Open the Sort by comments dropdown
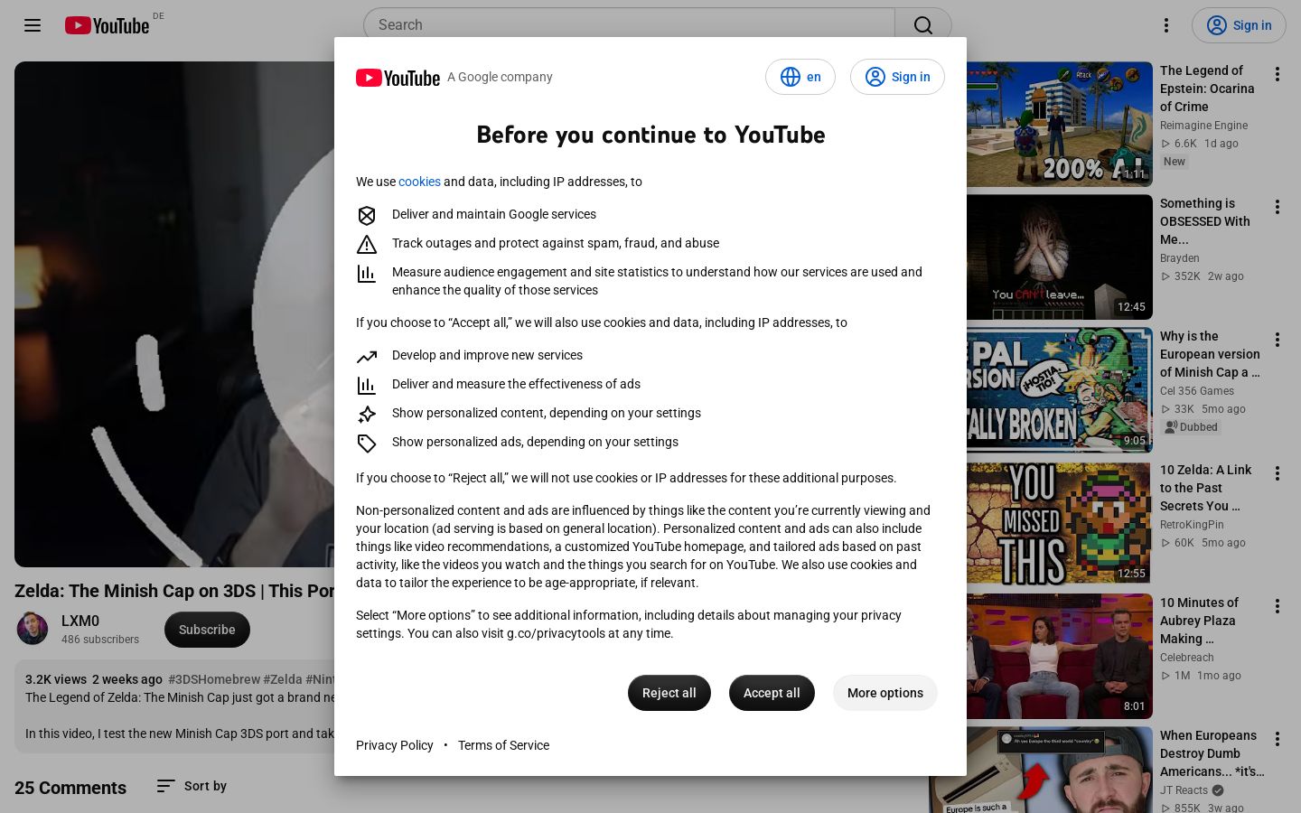Image resolution: width=1301 pixels, height=813 pixels. point(192,786)
